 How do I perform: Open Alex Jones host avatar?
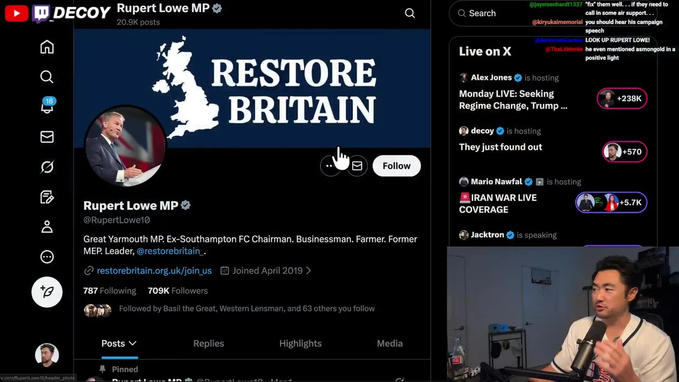coord(464,77)
